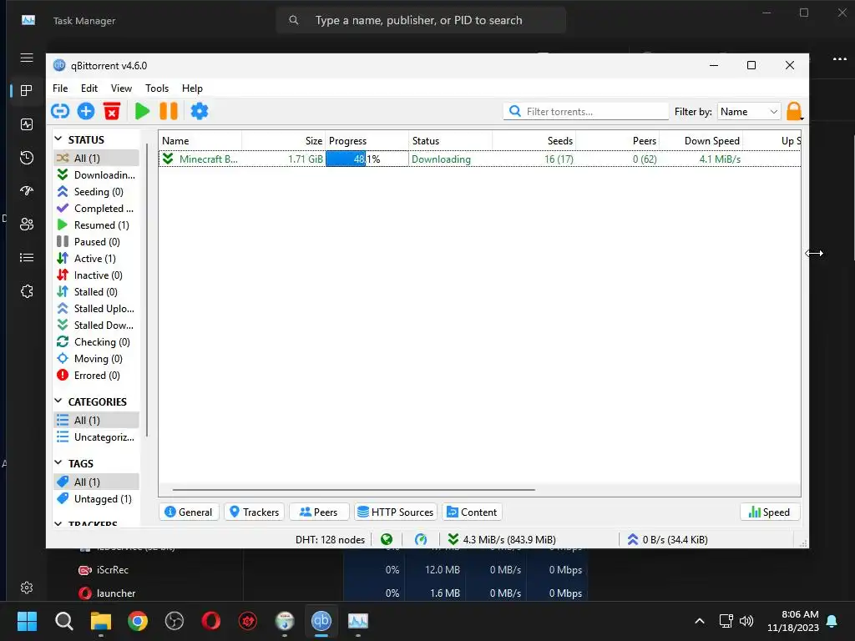Click the 48.1% progress bar
855x641 pixels.
(x=367, y=159)
